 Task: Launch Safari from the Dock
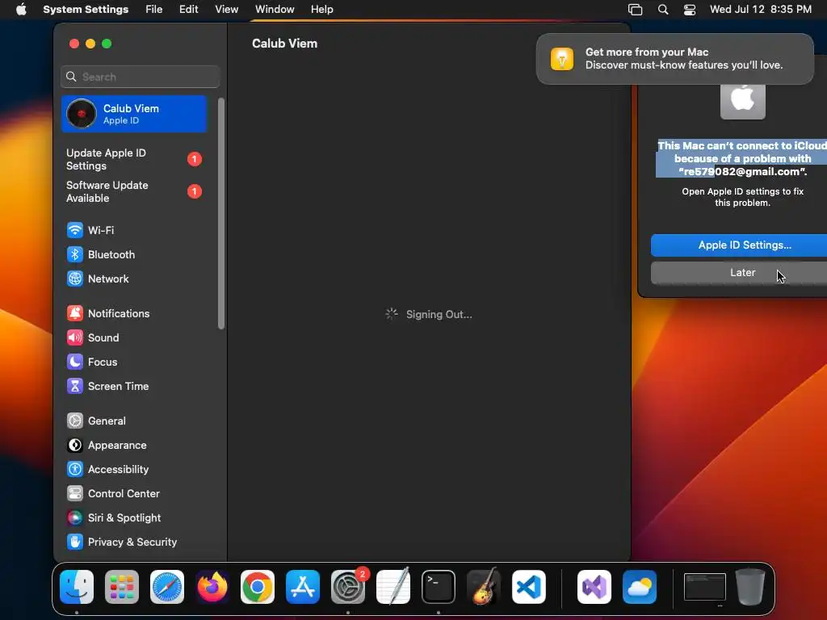[x=167, y=587]
